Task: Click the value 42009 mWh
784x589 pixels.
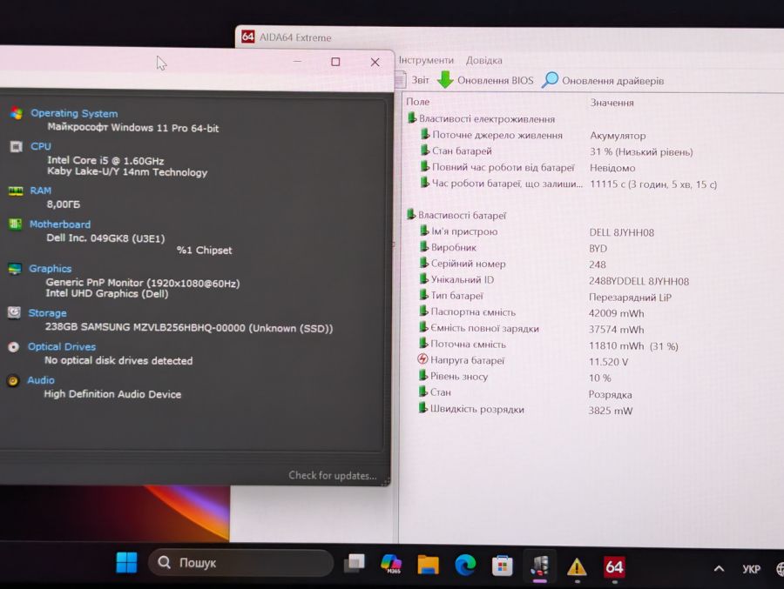Action: (x=617, y=313)
